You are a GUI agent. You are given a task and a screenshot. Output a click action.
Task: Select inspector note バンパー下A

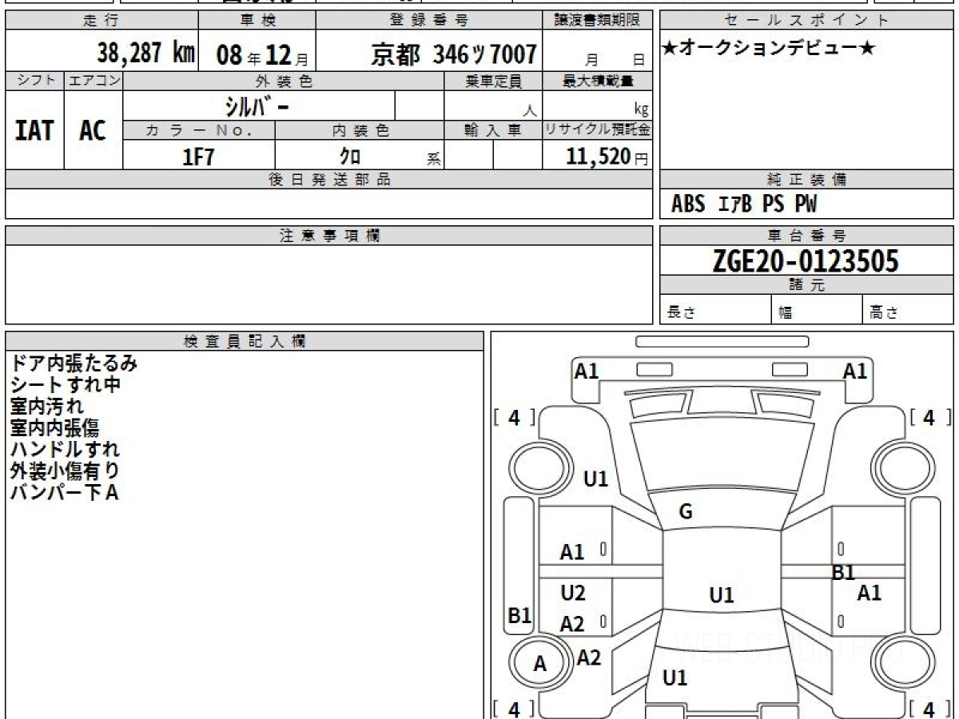[x=65, y=492]
